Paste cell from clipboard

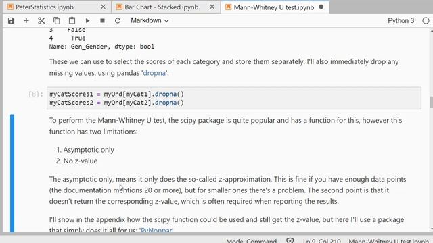click(72, 21)
